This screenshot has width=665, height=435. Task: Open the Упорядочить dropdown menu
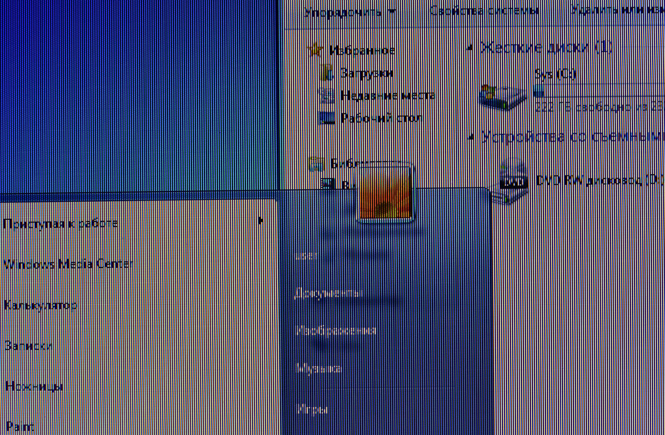pos(350,11)
